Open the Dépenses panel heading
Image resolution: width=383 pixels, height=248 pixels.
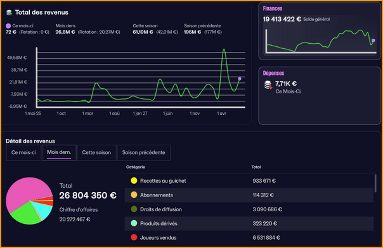(x=273, y=73)
